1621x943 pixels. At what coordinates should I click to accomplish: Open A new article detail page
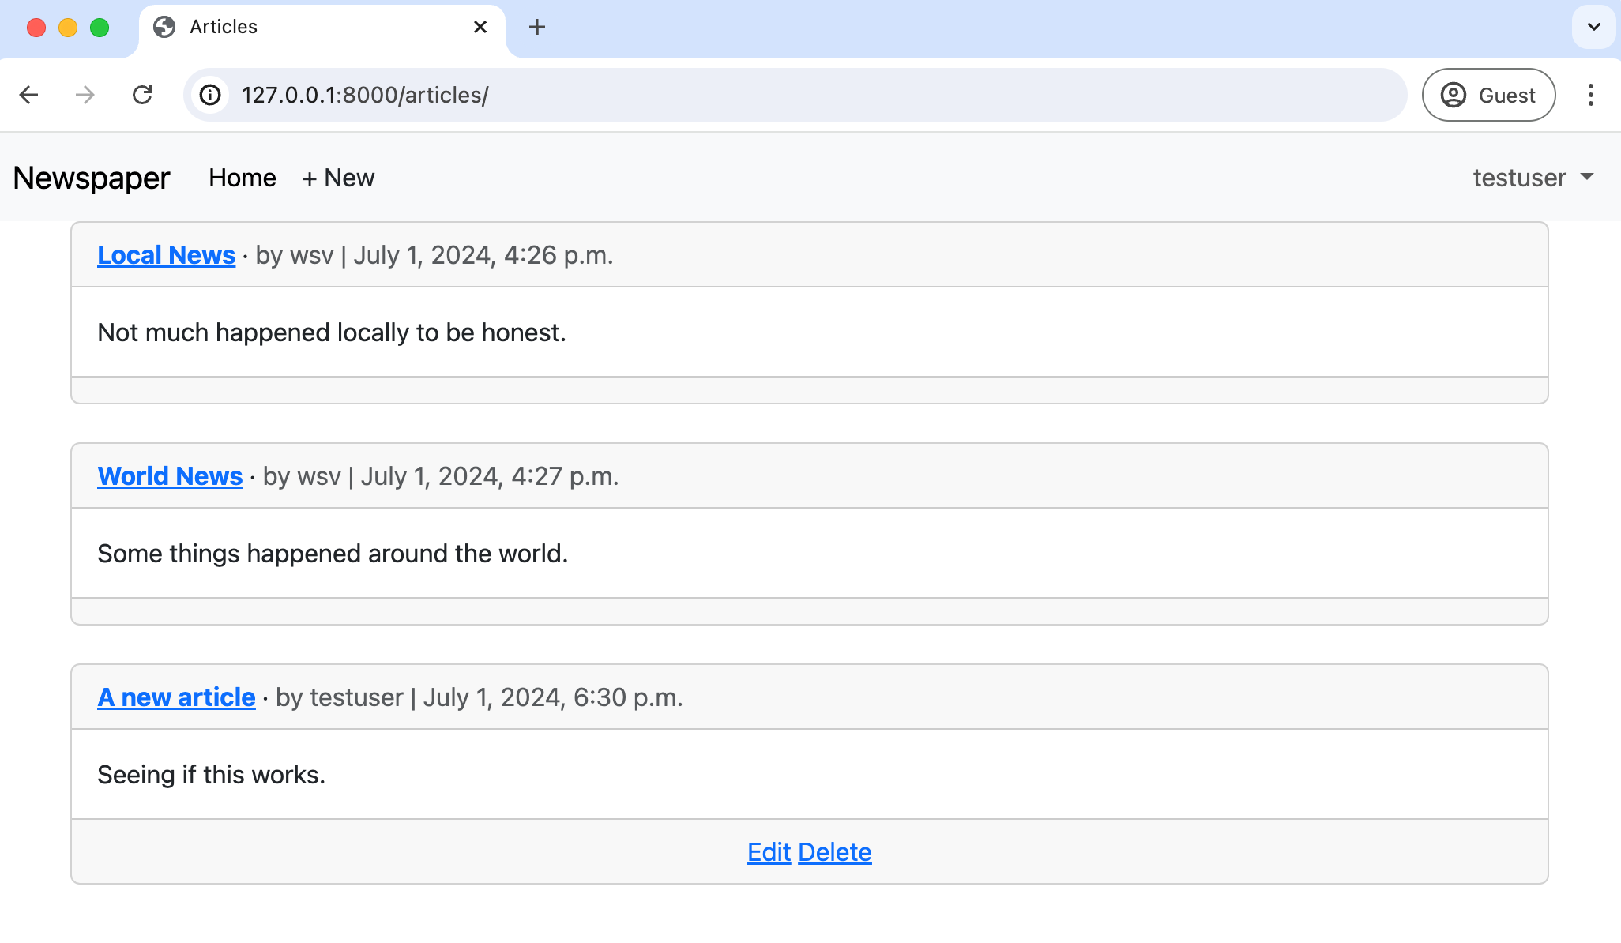[175, 697]
